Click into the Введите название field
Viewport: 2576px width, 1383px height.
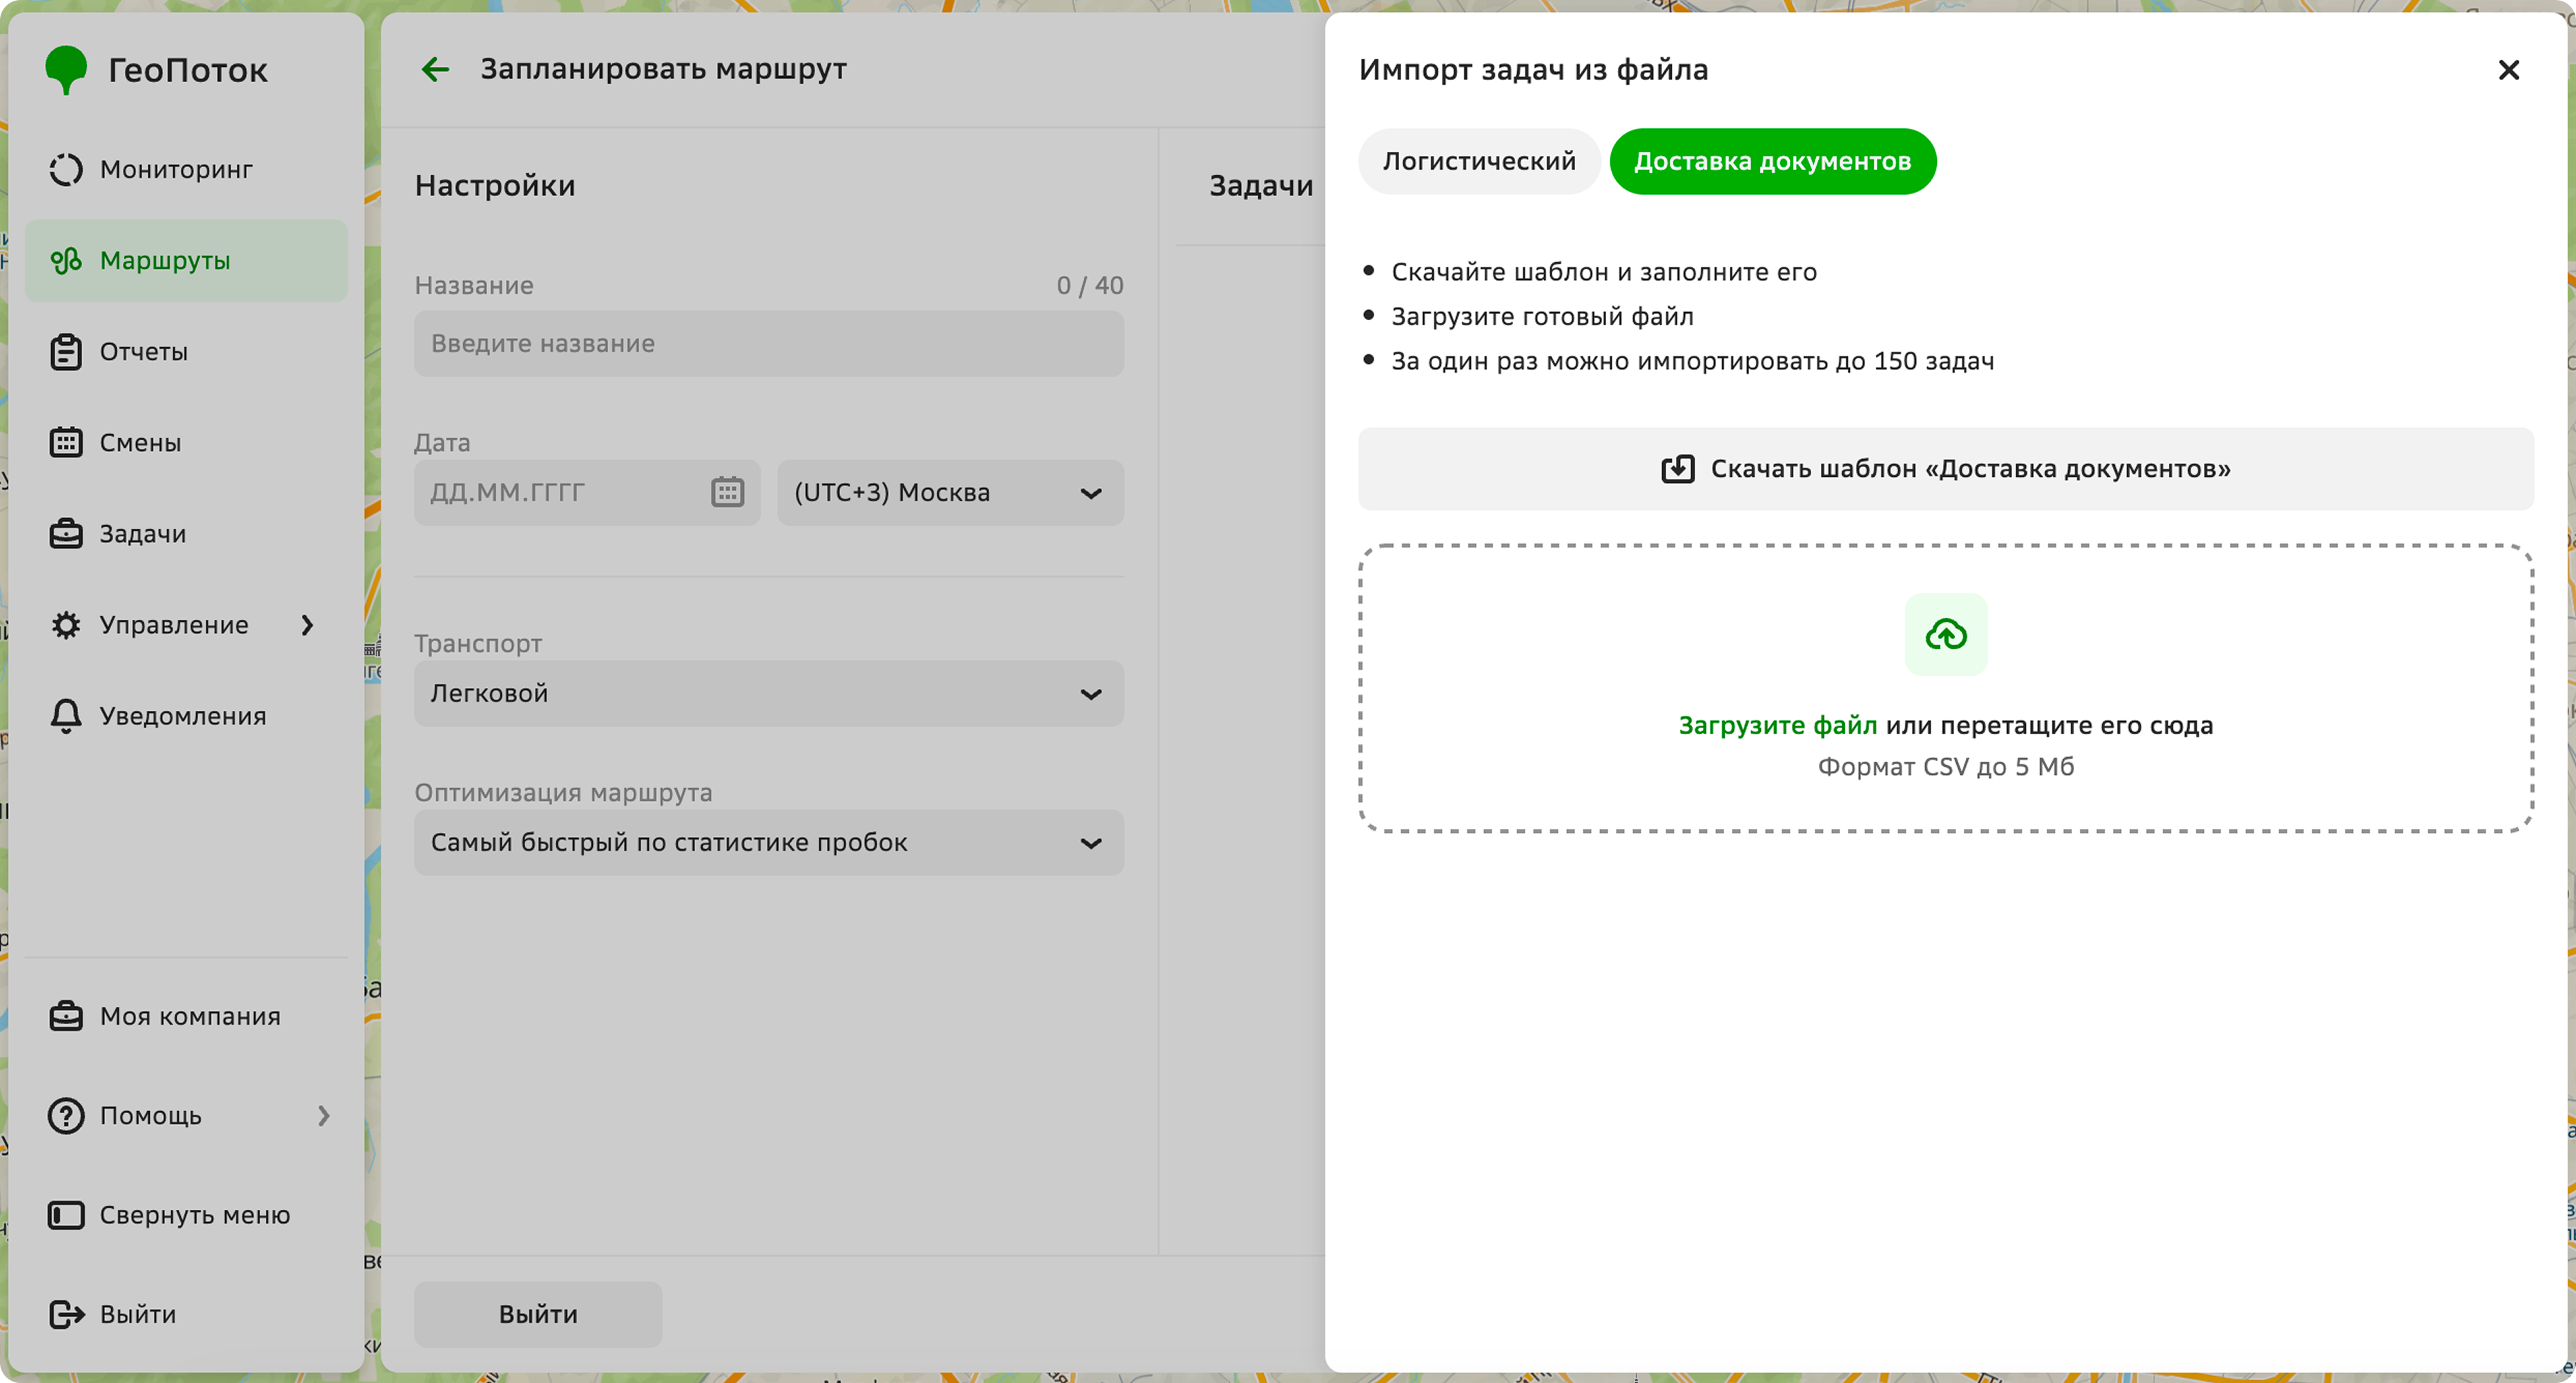pyautogui.click(x=769, y=343)
